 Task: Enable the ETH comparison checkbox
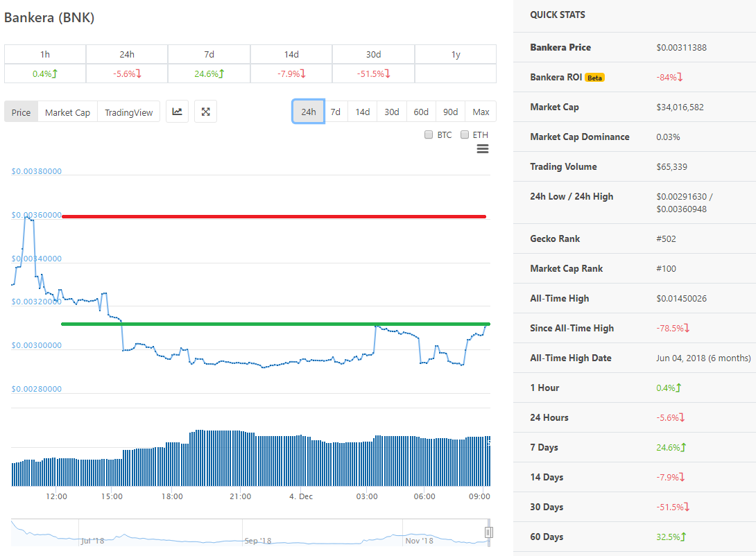tap(465, 135)
